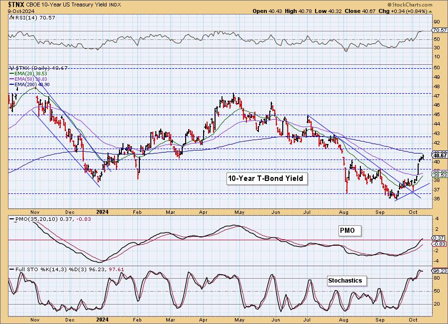Click the -0.83 PMO signal value tag
The width and height of the screenshot is (448, 324).
tap(439, 244)
